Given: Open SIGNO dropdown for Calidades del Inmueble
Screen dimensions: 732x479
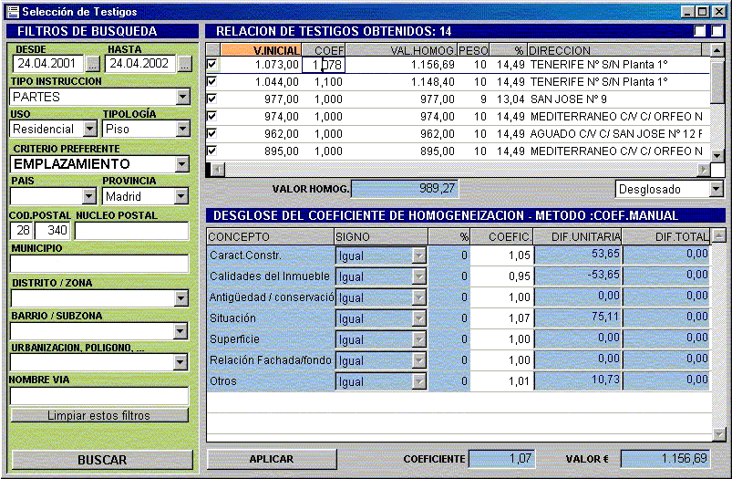Looking at the screenshot, I should pyautogui.click(x=419, y=276).
